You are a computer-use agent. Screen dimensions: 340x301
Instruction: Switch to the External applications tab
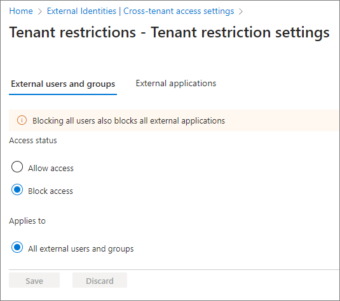click(x=176, y=84)
